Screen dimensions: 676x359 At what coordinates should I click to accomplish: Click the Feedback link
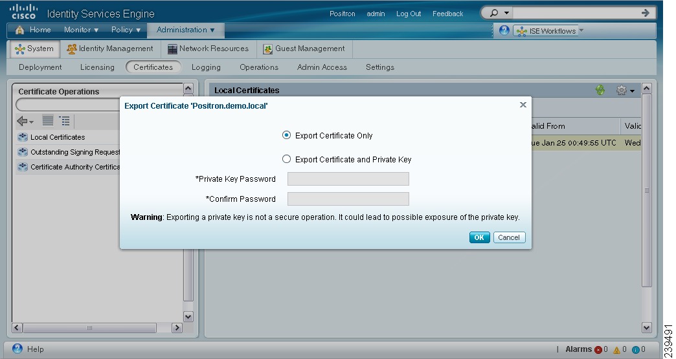[x=447, y=14]
